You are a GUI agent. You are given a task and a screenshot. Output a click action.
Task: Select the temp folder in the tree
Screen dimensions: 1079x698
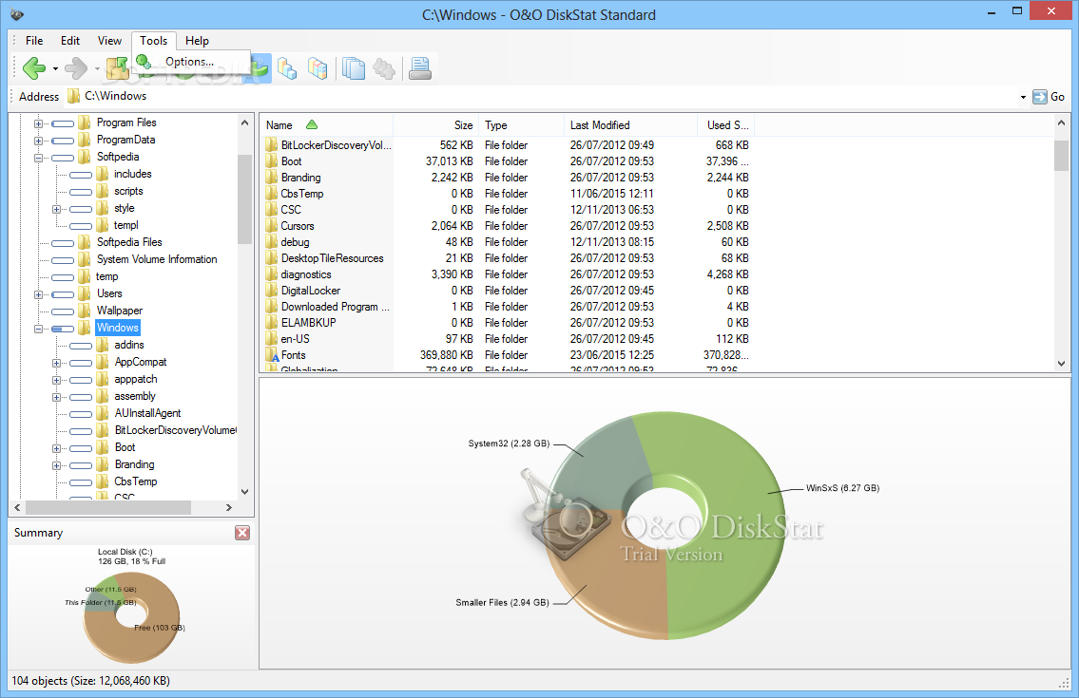coord(106,276)
